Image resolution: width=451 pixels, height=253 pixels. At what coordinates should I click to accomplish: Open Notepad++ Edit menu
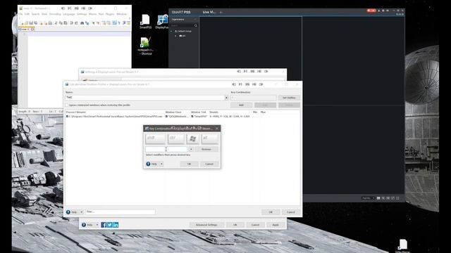27,14
